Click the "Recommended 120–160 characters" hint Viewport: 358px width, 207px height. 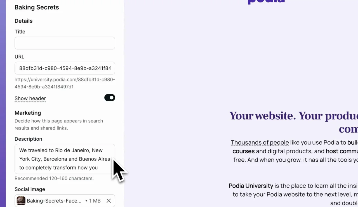(54, 178)
